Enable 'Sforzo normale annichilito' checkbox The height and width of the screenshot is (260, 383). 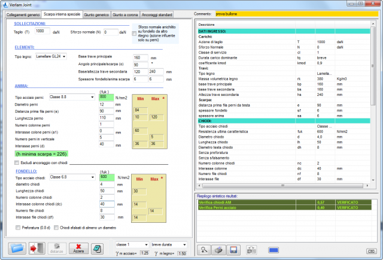pos(134,34)
